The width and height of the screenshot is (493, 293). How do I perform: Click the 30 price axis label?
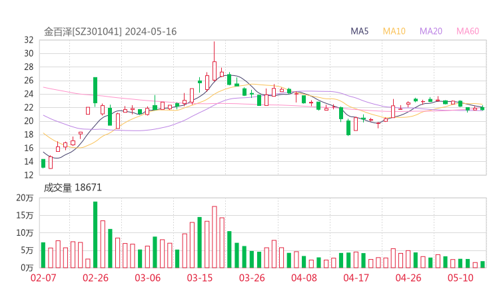(29, 53)
